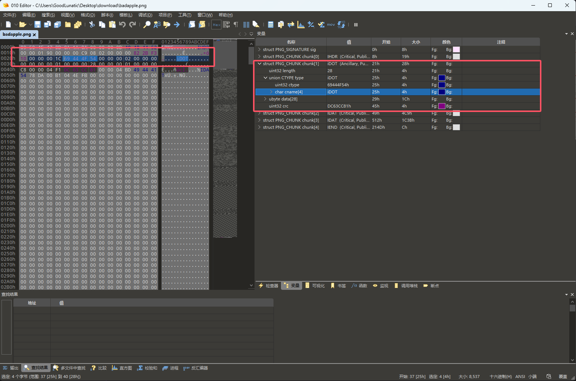Screen dimensions: 576x381
Task: Toggle show whitespace pilcrow icon
Action: [236, 25]
